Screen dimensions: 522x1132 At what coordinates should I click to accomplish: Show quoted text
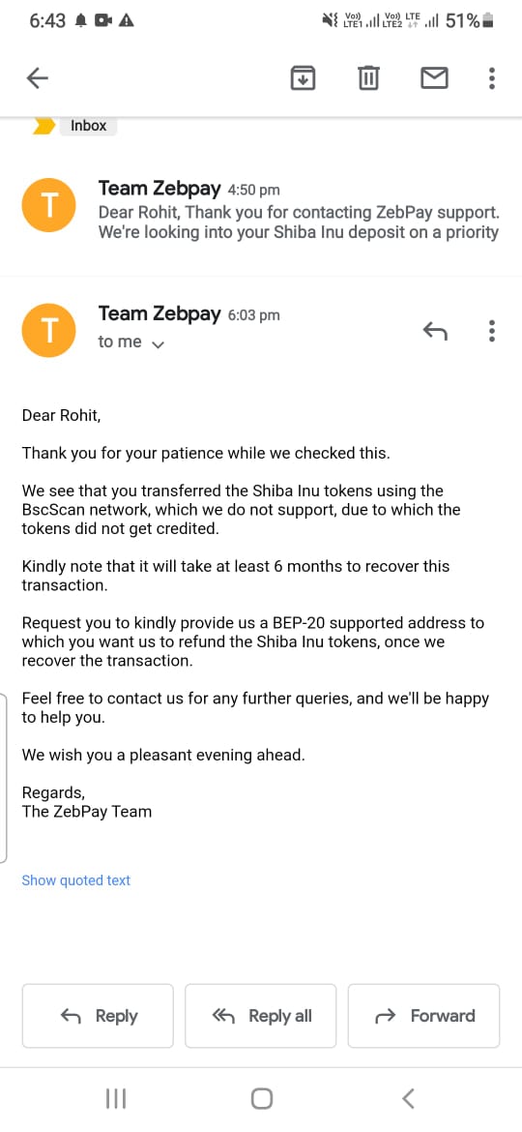(x=75, y=880)
